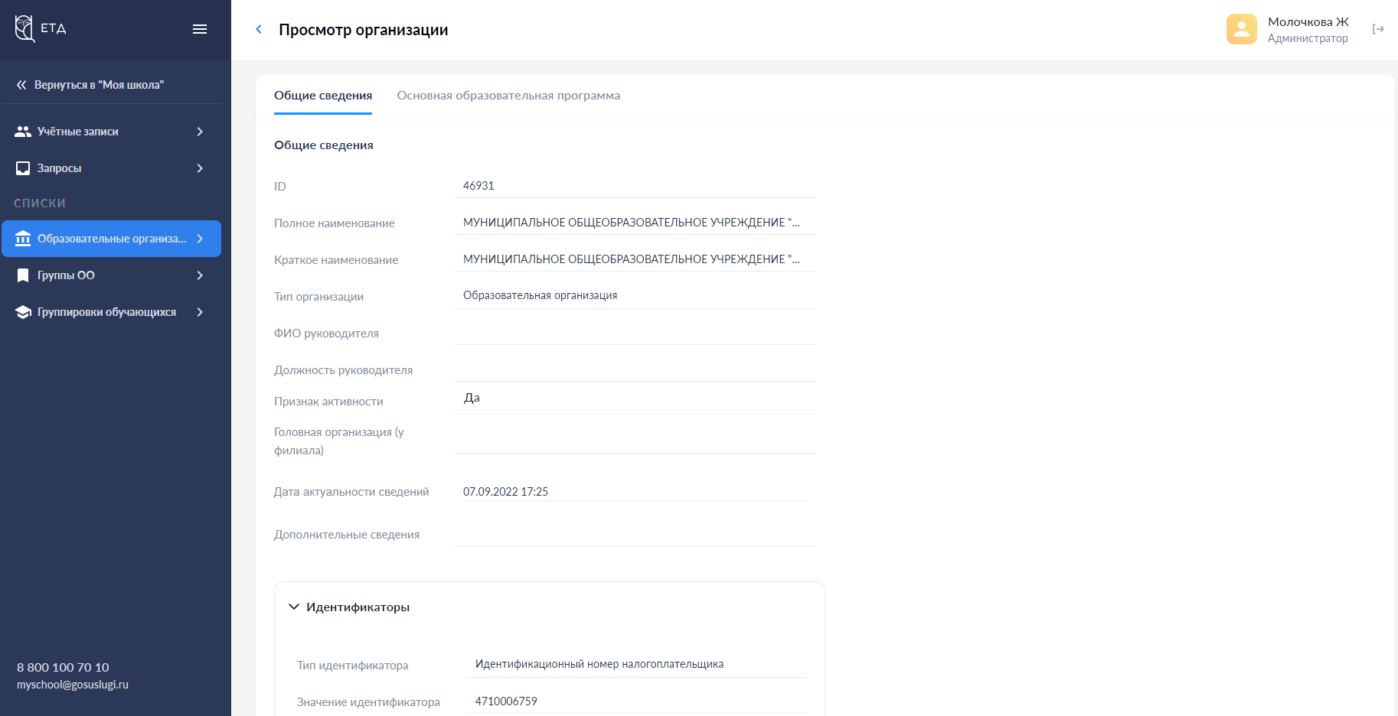1398x716 pixels.
Task: Click the СПИСКИ section header
Action: click(40, 203)
